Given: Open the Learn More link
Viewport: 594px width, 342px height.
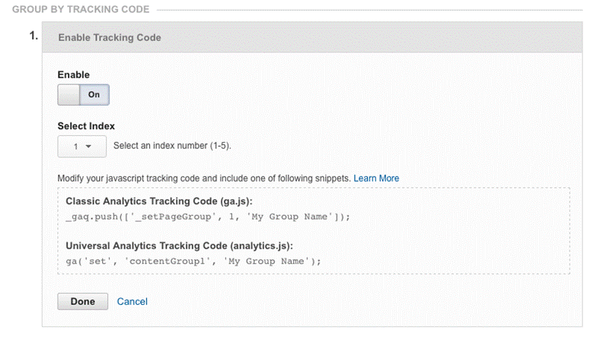Looking at the screenshot, I should [x=376, y=179].
